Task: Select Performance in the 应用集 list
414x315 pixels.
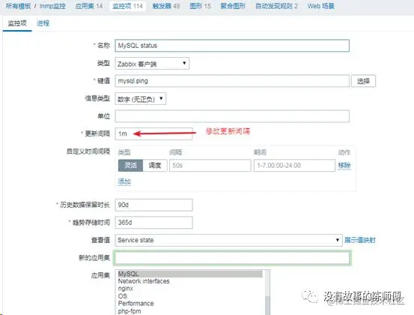Action: click(190, 303)
